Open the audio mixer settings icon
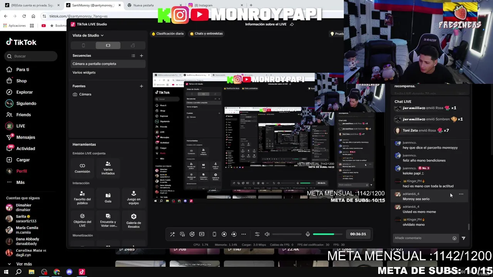Viewport: 493px width, 277px height. click(257, 234)
